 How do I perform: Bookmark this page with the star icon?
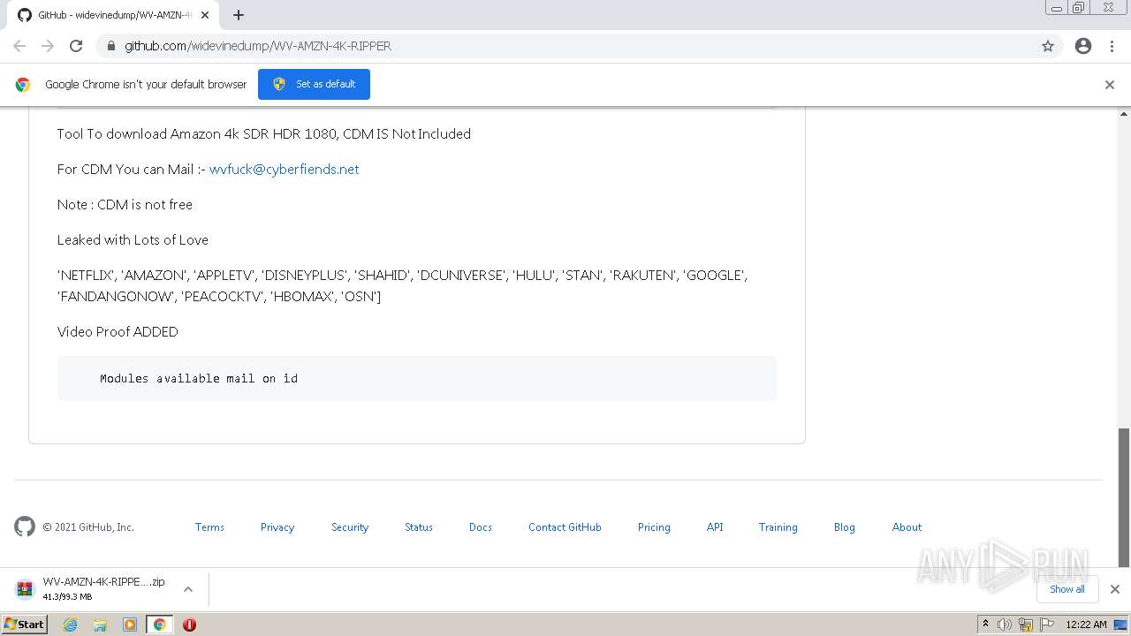[x=1048, y=46]
